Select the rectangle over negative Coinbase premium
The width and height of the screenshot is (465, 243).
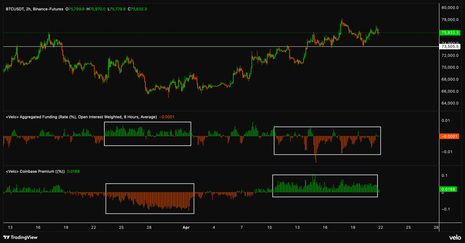coord(150,198)
